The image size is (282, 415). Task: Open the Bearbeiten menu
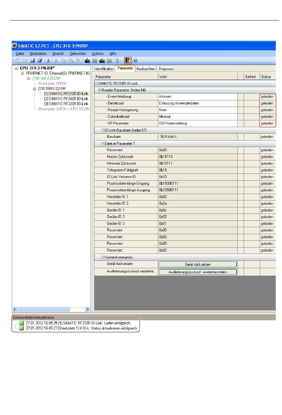pos(38,54)
